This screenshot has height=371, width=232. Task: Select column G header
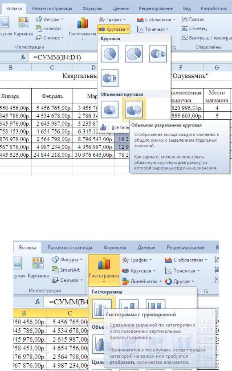216,67
